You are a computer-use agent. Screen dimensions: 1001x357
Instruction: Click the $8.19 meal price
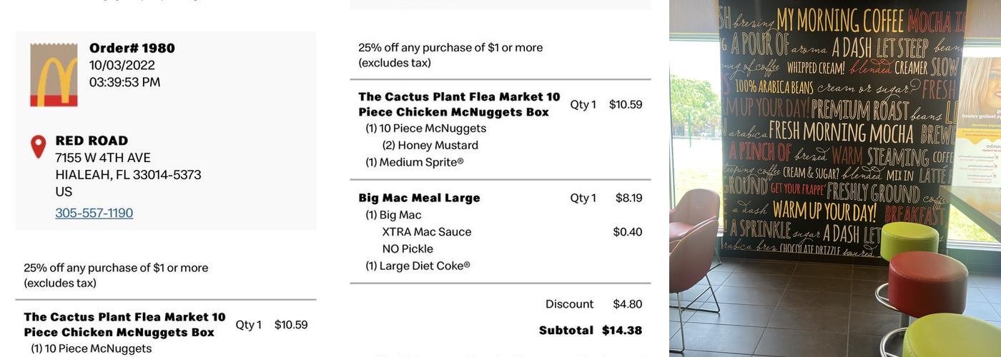[628, 198]
